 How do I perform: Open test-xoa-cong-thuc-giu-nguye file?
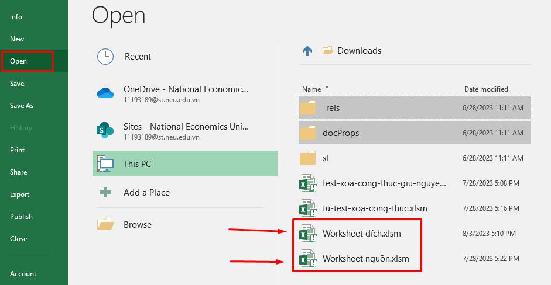(x=415, y=183)
